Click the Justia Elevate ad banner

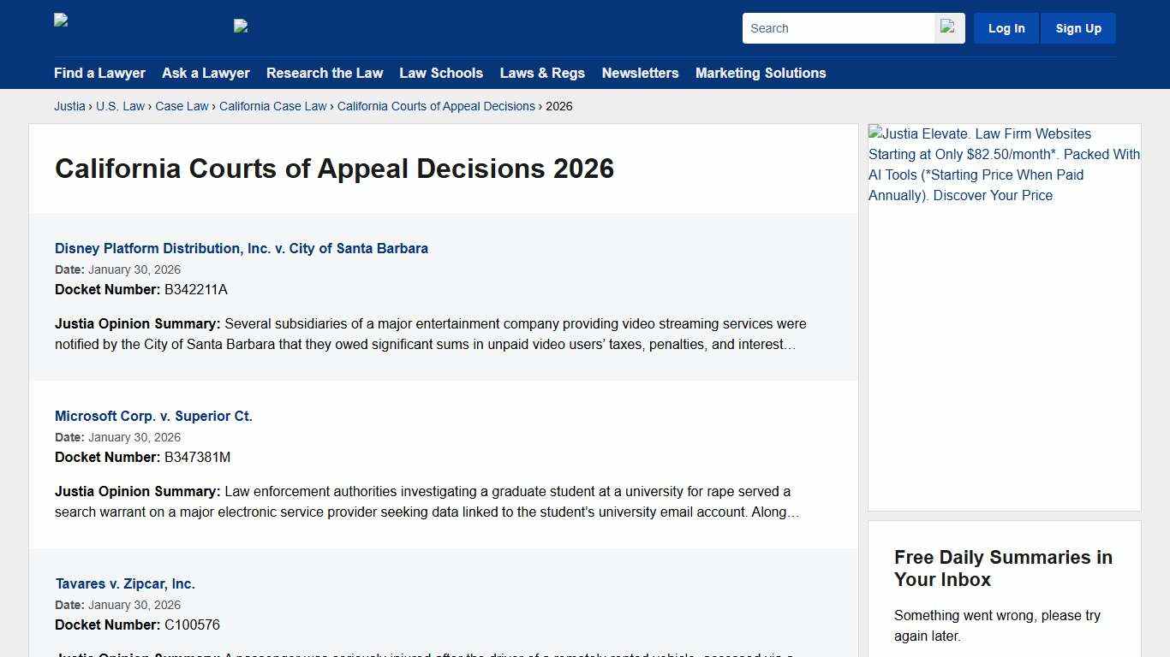(x=1004, y=164)
